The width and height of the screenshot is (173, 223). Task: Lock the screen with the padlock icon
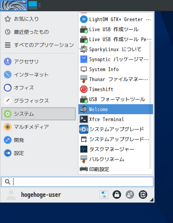(x=117, y=195)
